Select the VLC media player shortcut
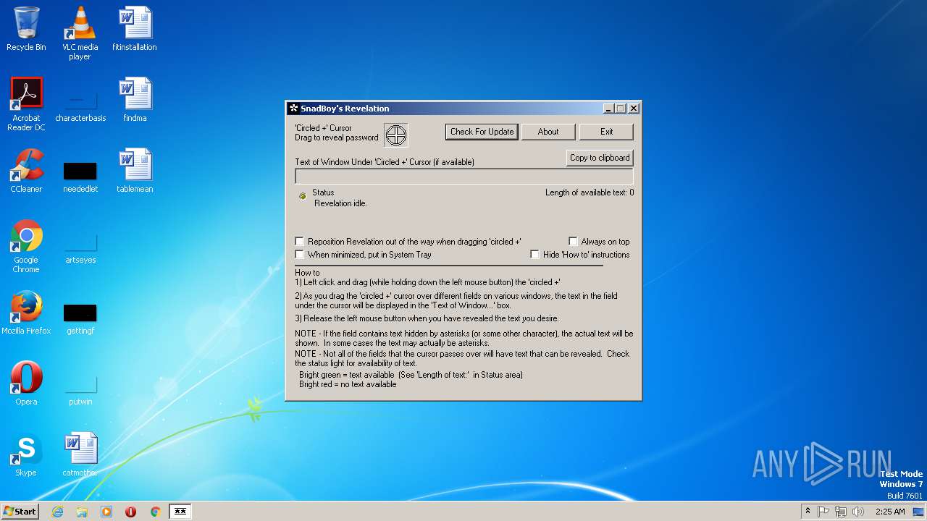 click(x=80, y=33)
